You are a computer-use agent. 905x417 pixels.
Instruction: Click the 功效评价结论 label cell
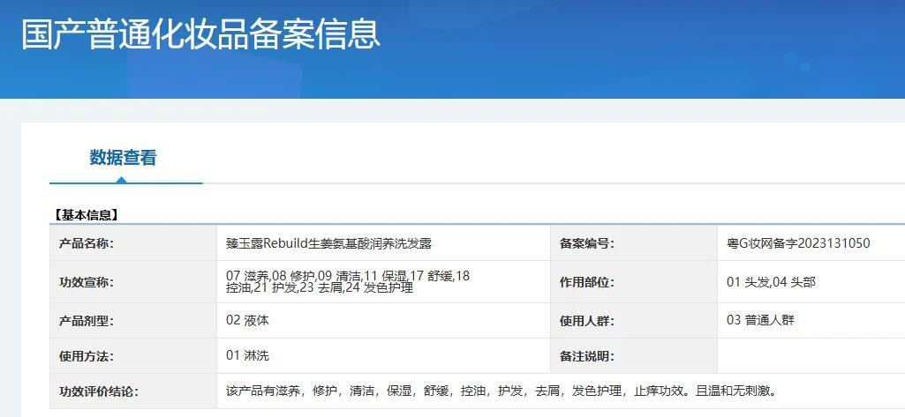click(x=133, y=391)
